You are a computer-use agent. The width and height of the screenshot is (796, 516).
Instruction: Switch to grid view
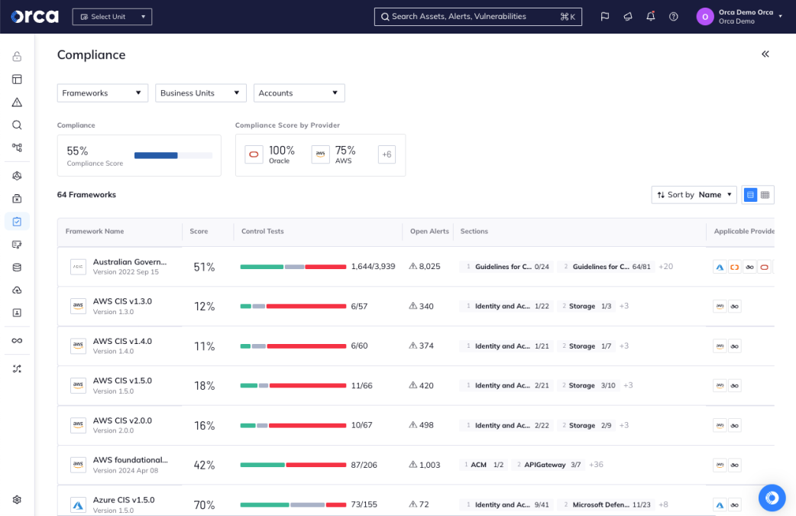pos(765,195)
